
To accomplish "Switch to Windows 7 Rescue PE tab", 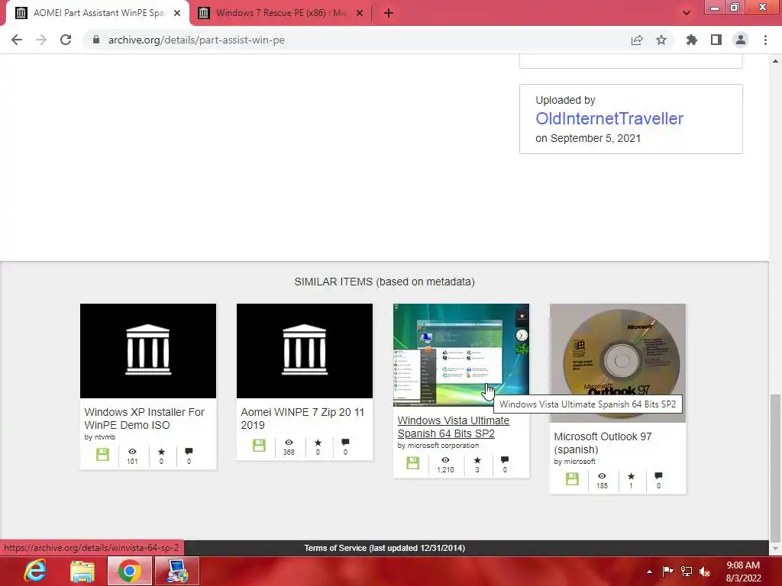I will (x=281, y=13).
